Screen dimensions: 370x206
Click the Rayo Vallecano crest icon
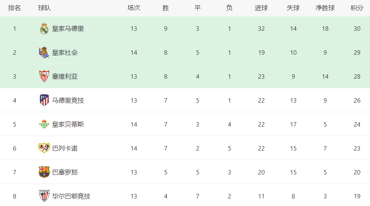pos(44,148)
